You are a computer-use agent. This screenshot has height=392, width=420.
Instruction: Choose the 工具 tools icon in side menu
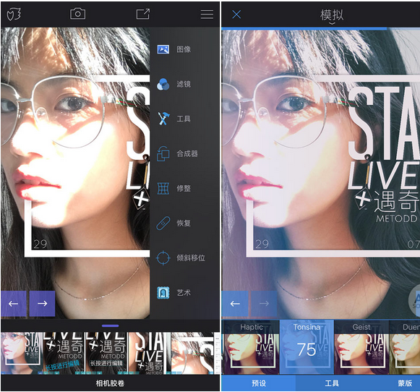(163, 119)
